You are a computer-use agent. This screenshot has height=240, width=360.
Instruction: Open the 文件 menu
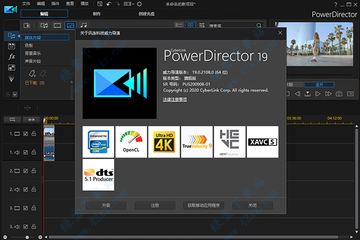[x=26, y=4]
